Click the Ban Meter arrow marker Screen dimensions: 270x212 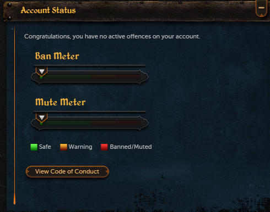point(42,71)
